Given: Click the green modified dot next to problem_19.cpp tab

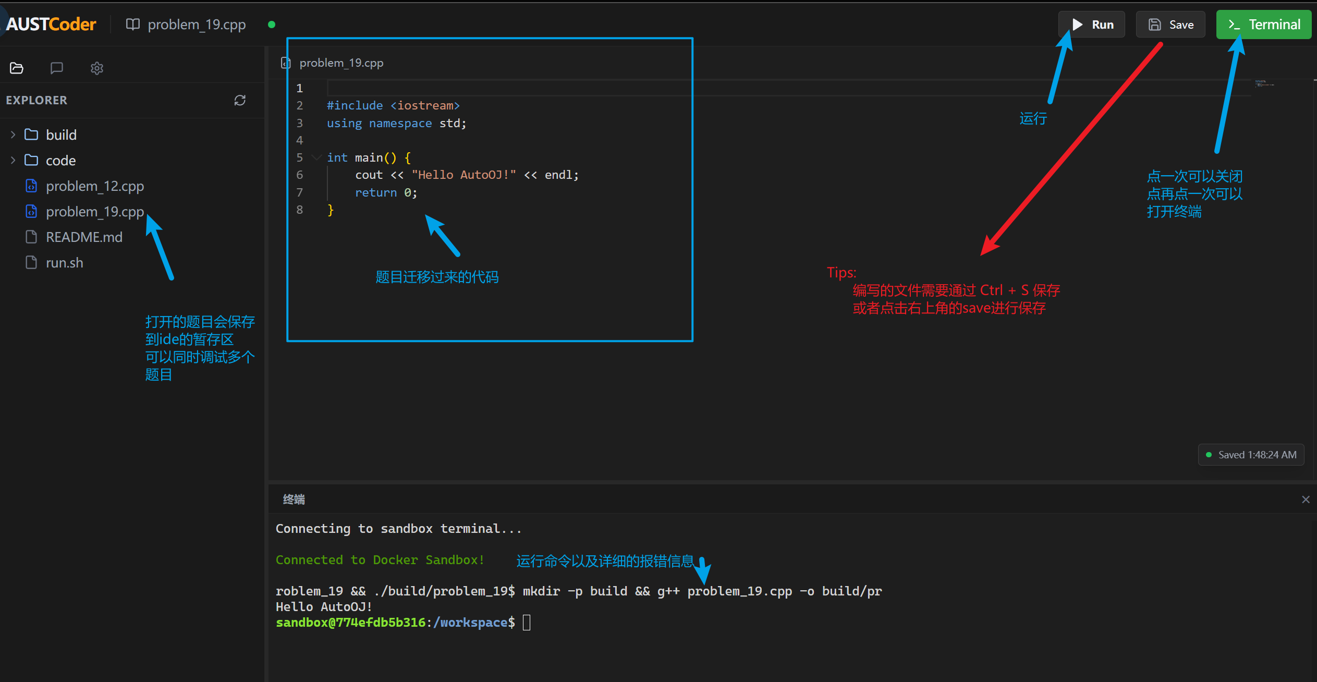Looking at the screenshot, I should click(271, 24).
